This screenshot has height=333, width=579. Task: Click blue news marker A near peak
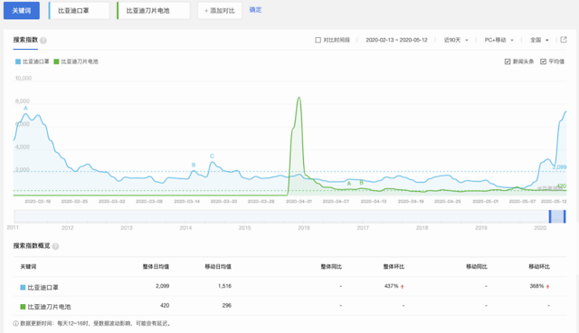click(x=25, y=109)
